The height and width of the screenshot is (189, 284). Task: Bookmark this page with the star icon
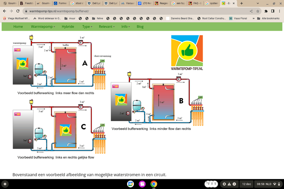(x=258, y=11)
